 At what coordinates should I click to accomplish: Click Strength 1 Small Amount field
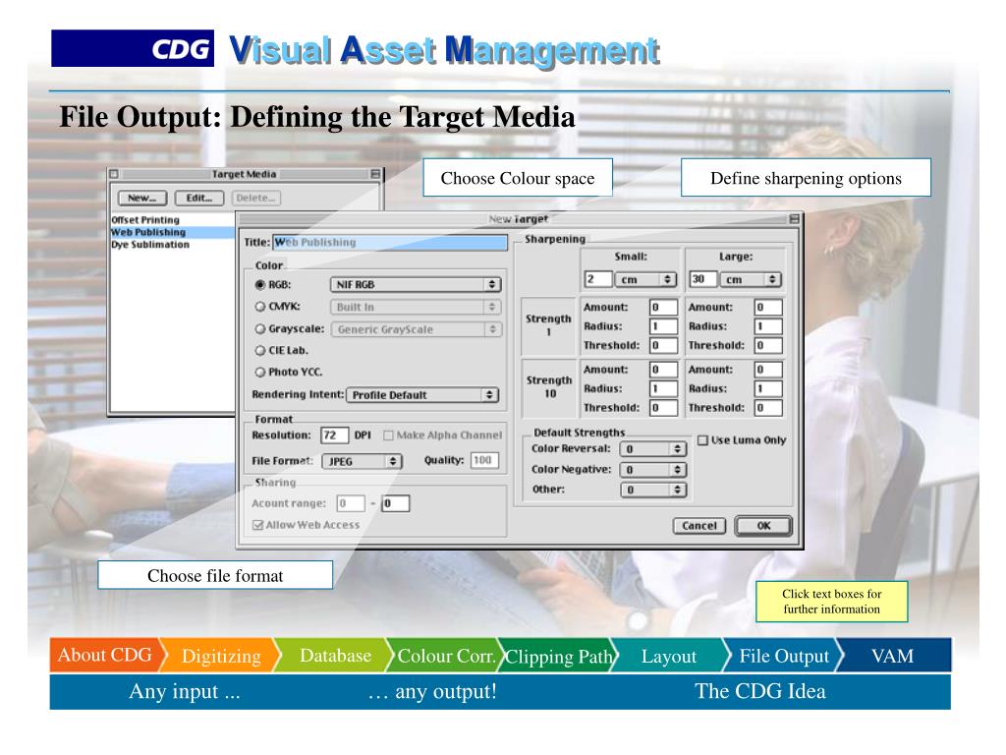[x=663, y=308]
